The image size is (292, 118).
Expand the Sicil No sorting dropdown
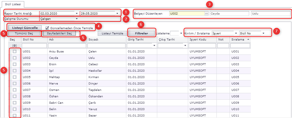pos(263,34)
